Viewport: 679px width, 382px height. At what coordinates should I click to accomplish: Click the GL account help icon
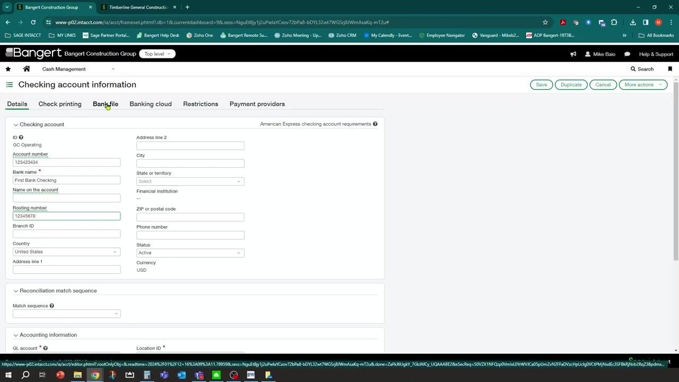tap(45, 348)
